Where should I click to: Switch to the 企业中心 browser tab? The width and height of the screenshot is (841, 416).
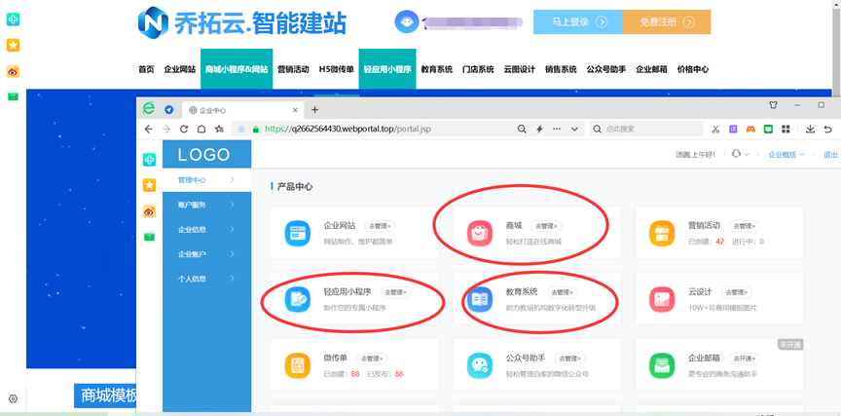tap(243, 110)
